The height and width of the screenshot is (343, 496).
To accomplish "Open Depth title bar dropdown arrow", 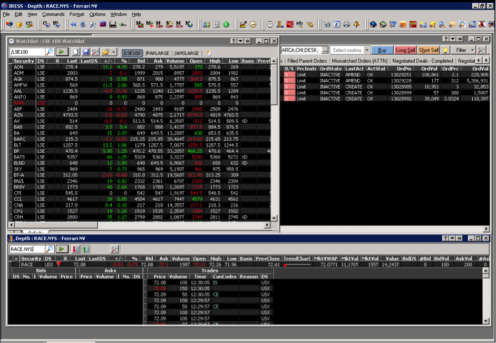I will coord(452,238).
